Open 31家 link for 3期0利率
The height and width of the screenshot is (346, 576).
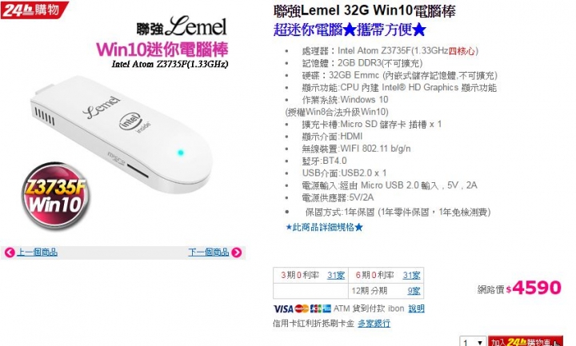(x=336, y=275)
